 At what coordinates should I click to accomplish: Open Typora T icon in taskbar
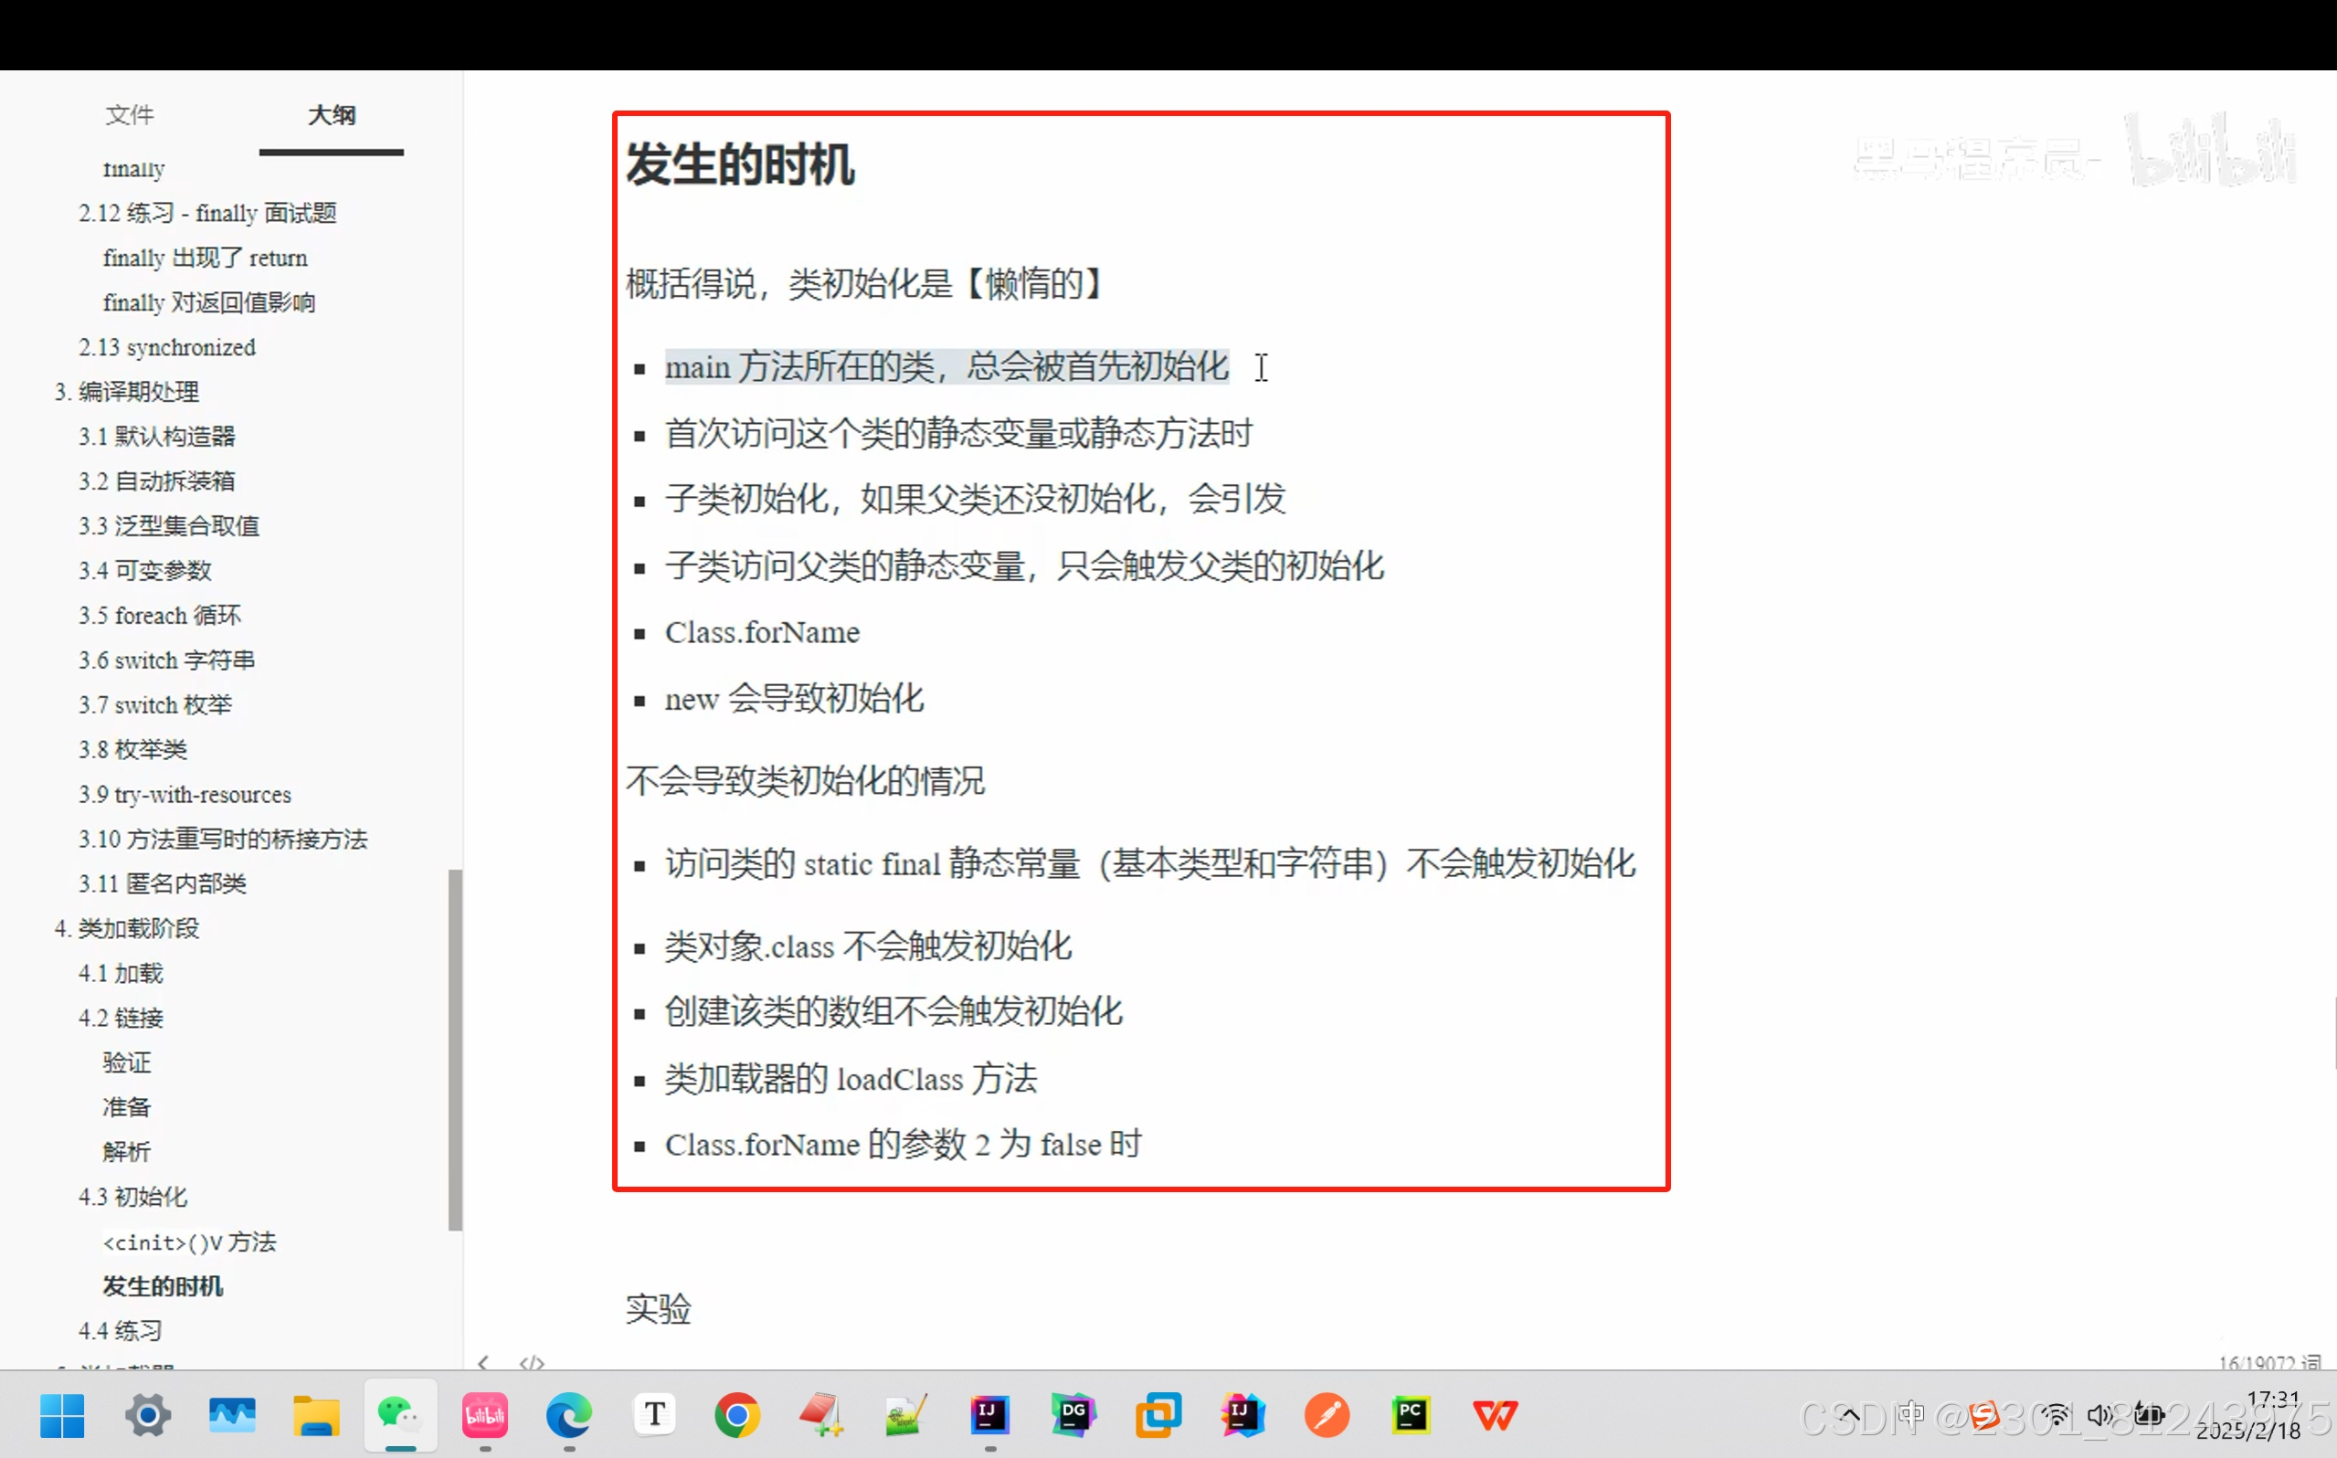point(653,1414)
